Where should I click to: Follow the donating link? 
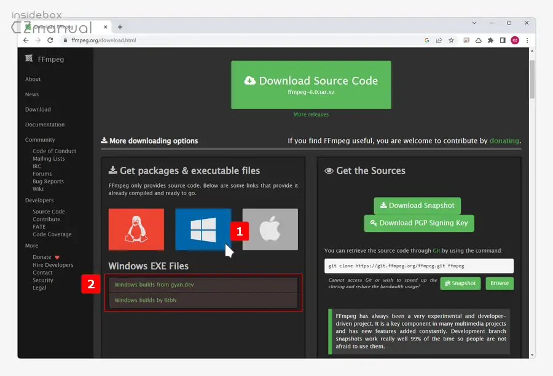[504, 141]
